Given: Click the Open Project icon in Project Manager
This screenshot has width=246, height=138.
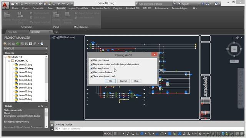Looking at the screenshot, I should 5,44.
